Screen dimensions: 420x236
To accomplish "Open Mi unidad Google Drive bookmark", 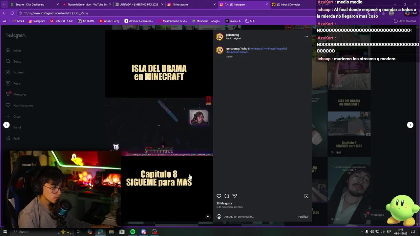I will tap(206, 21).
